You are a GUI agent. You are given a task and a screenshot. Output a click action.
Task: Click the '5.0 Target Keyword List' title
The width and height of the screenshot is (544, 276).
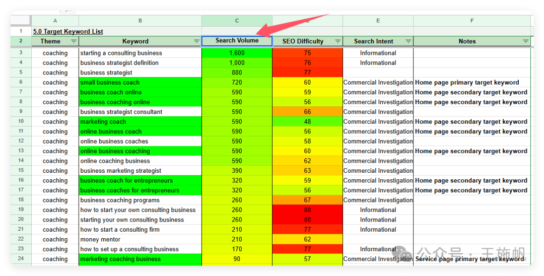tap(68, 31)
